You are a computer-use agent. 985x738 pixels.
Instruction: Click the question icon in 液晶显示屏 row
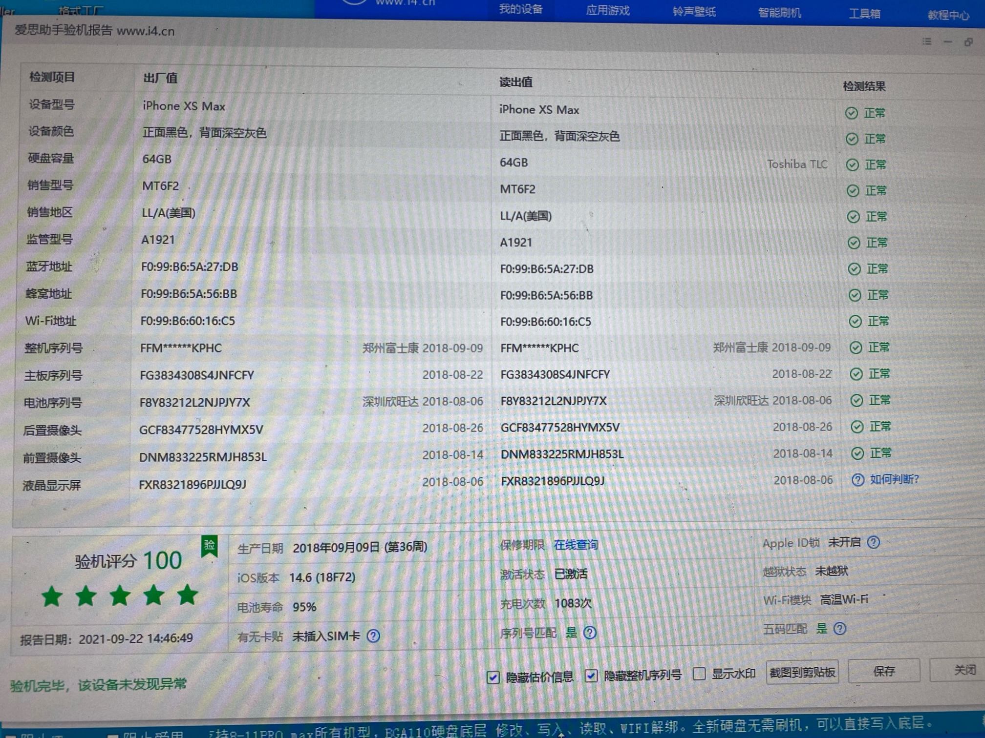(x=857, y=480)
